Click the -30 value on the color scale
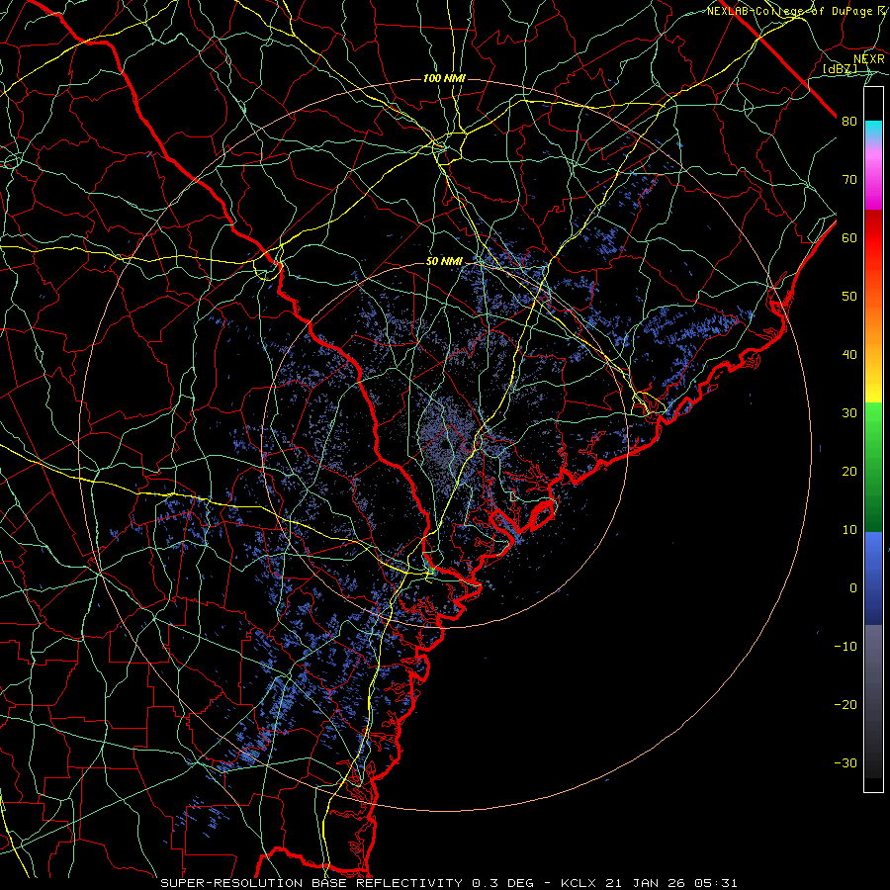 (x=845, y=763)
